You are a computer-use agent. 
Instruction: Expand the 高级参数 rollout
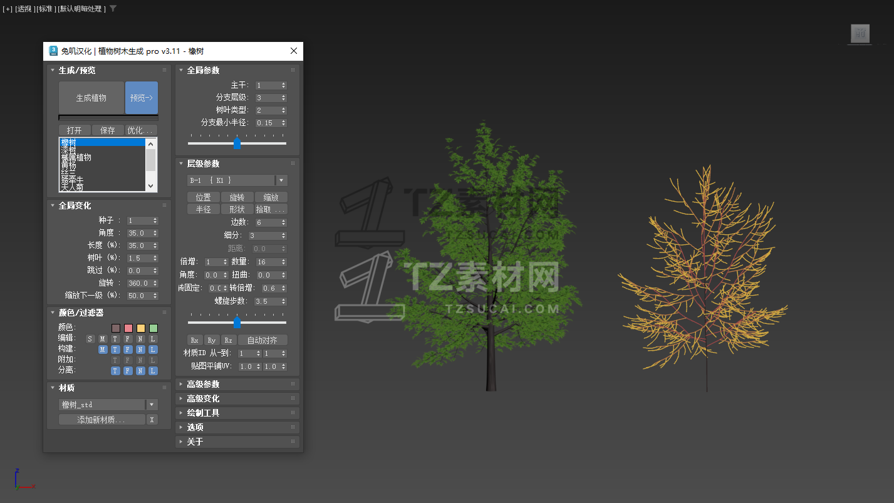[237, 384]
